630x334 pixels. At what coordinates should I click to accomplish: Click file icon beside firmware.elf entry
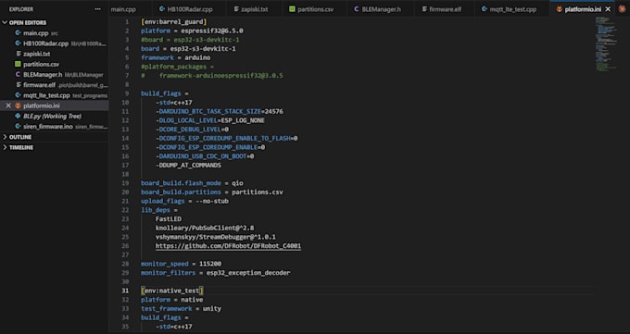pyautogui.click(x=19, y=85)
